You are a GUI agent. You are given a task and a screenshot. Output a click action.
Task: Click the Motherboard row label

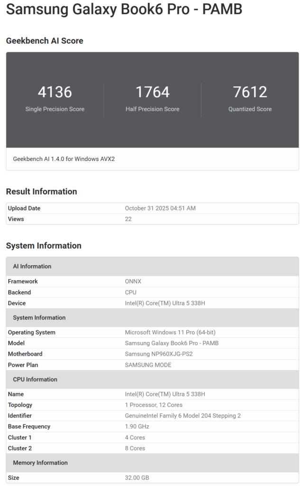pos(25,354)
